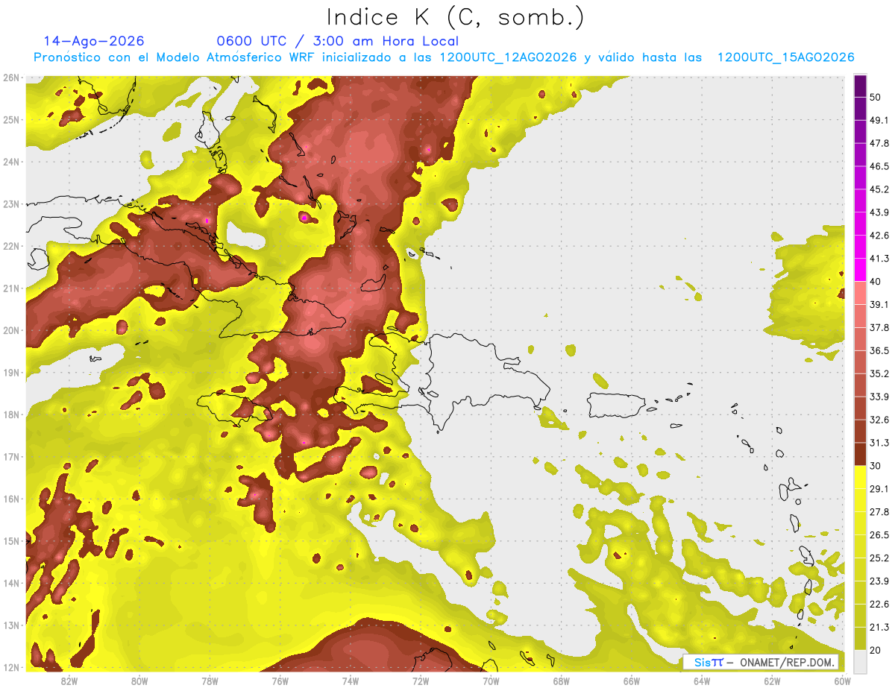Click the "0600 UTC / 3:00 am Hora Local" time label

338,41
